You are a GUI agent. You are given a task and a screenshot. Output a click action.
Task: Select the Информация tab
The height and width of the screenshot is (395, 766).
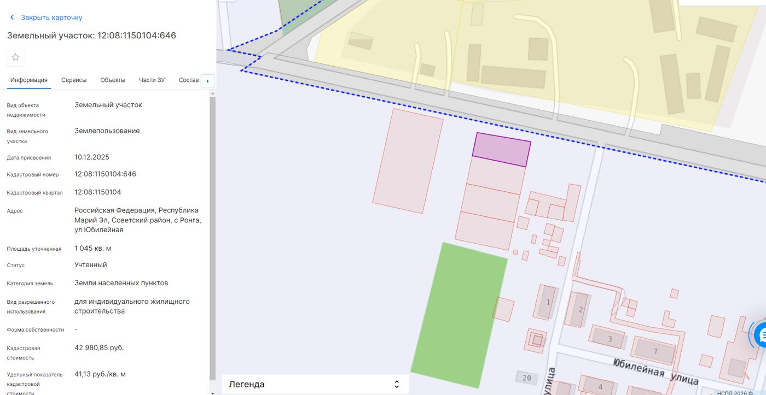pyautogui.click(x=29, y=80)
